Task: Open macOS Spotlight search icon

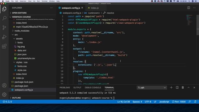Action: click(189, 1)
